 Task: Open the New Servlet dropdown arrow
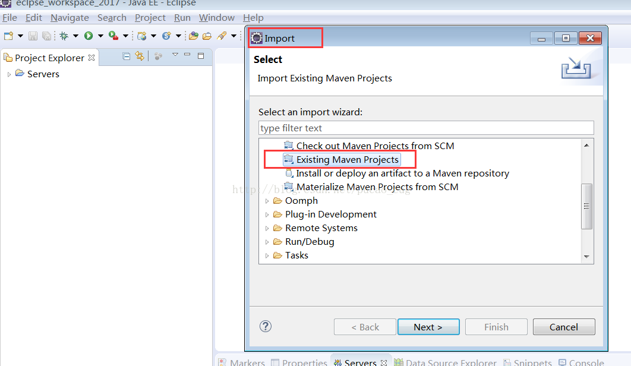(178, 36)
